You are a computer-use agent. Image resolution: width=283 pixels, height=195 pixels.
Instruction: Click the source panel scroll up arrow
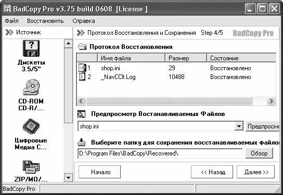[x=68, y=43]
